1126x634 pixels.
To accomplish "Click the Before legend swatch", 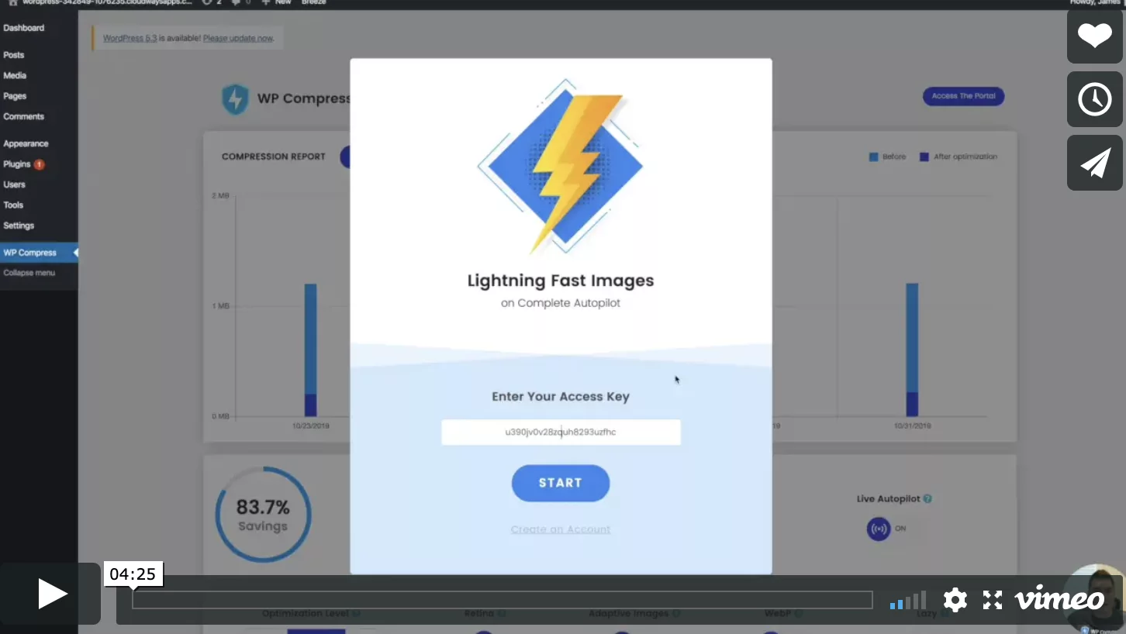I will point(874,157).
